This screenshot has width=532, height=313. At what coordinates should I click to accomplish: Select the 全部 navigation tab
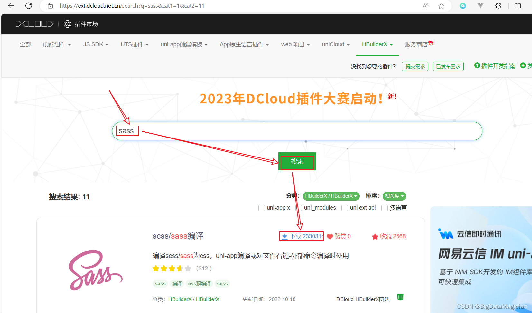25,44
